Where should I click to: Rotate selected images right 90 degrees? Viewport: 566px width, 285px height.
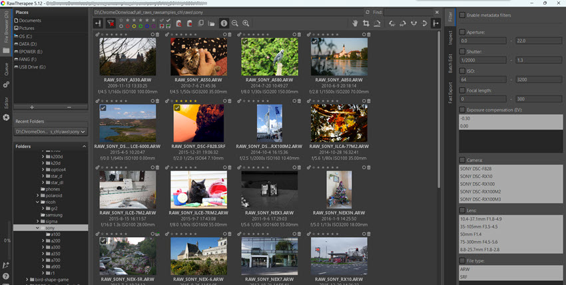[x=403, y=23]
